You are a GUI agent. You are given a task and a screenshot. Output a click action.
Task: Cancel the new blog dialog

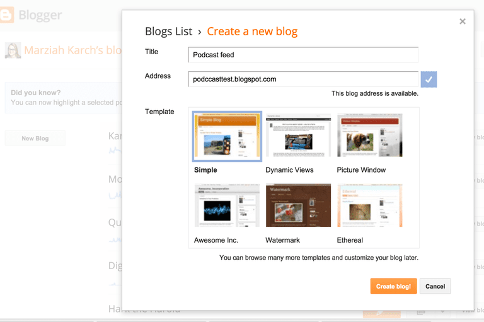(x=435, y=286)
